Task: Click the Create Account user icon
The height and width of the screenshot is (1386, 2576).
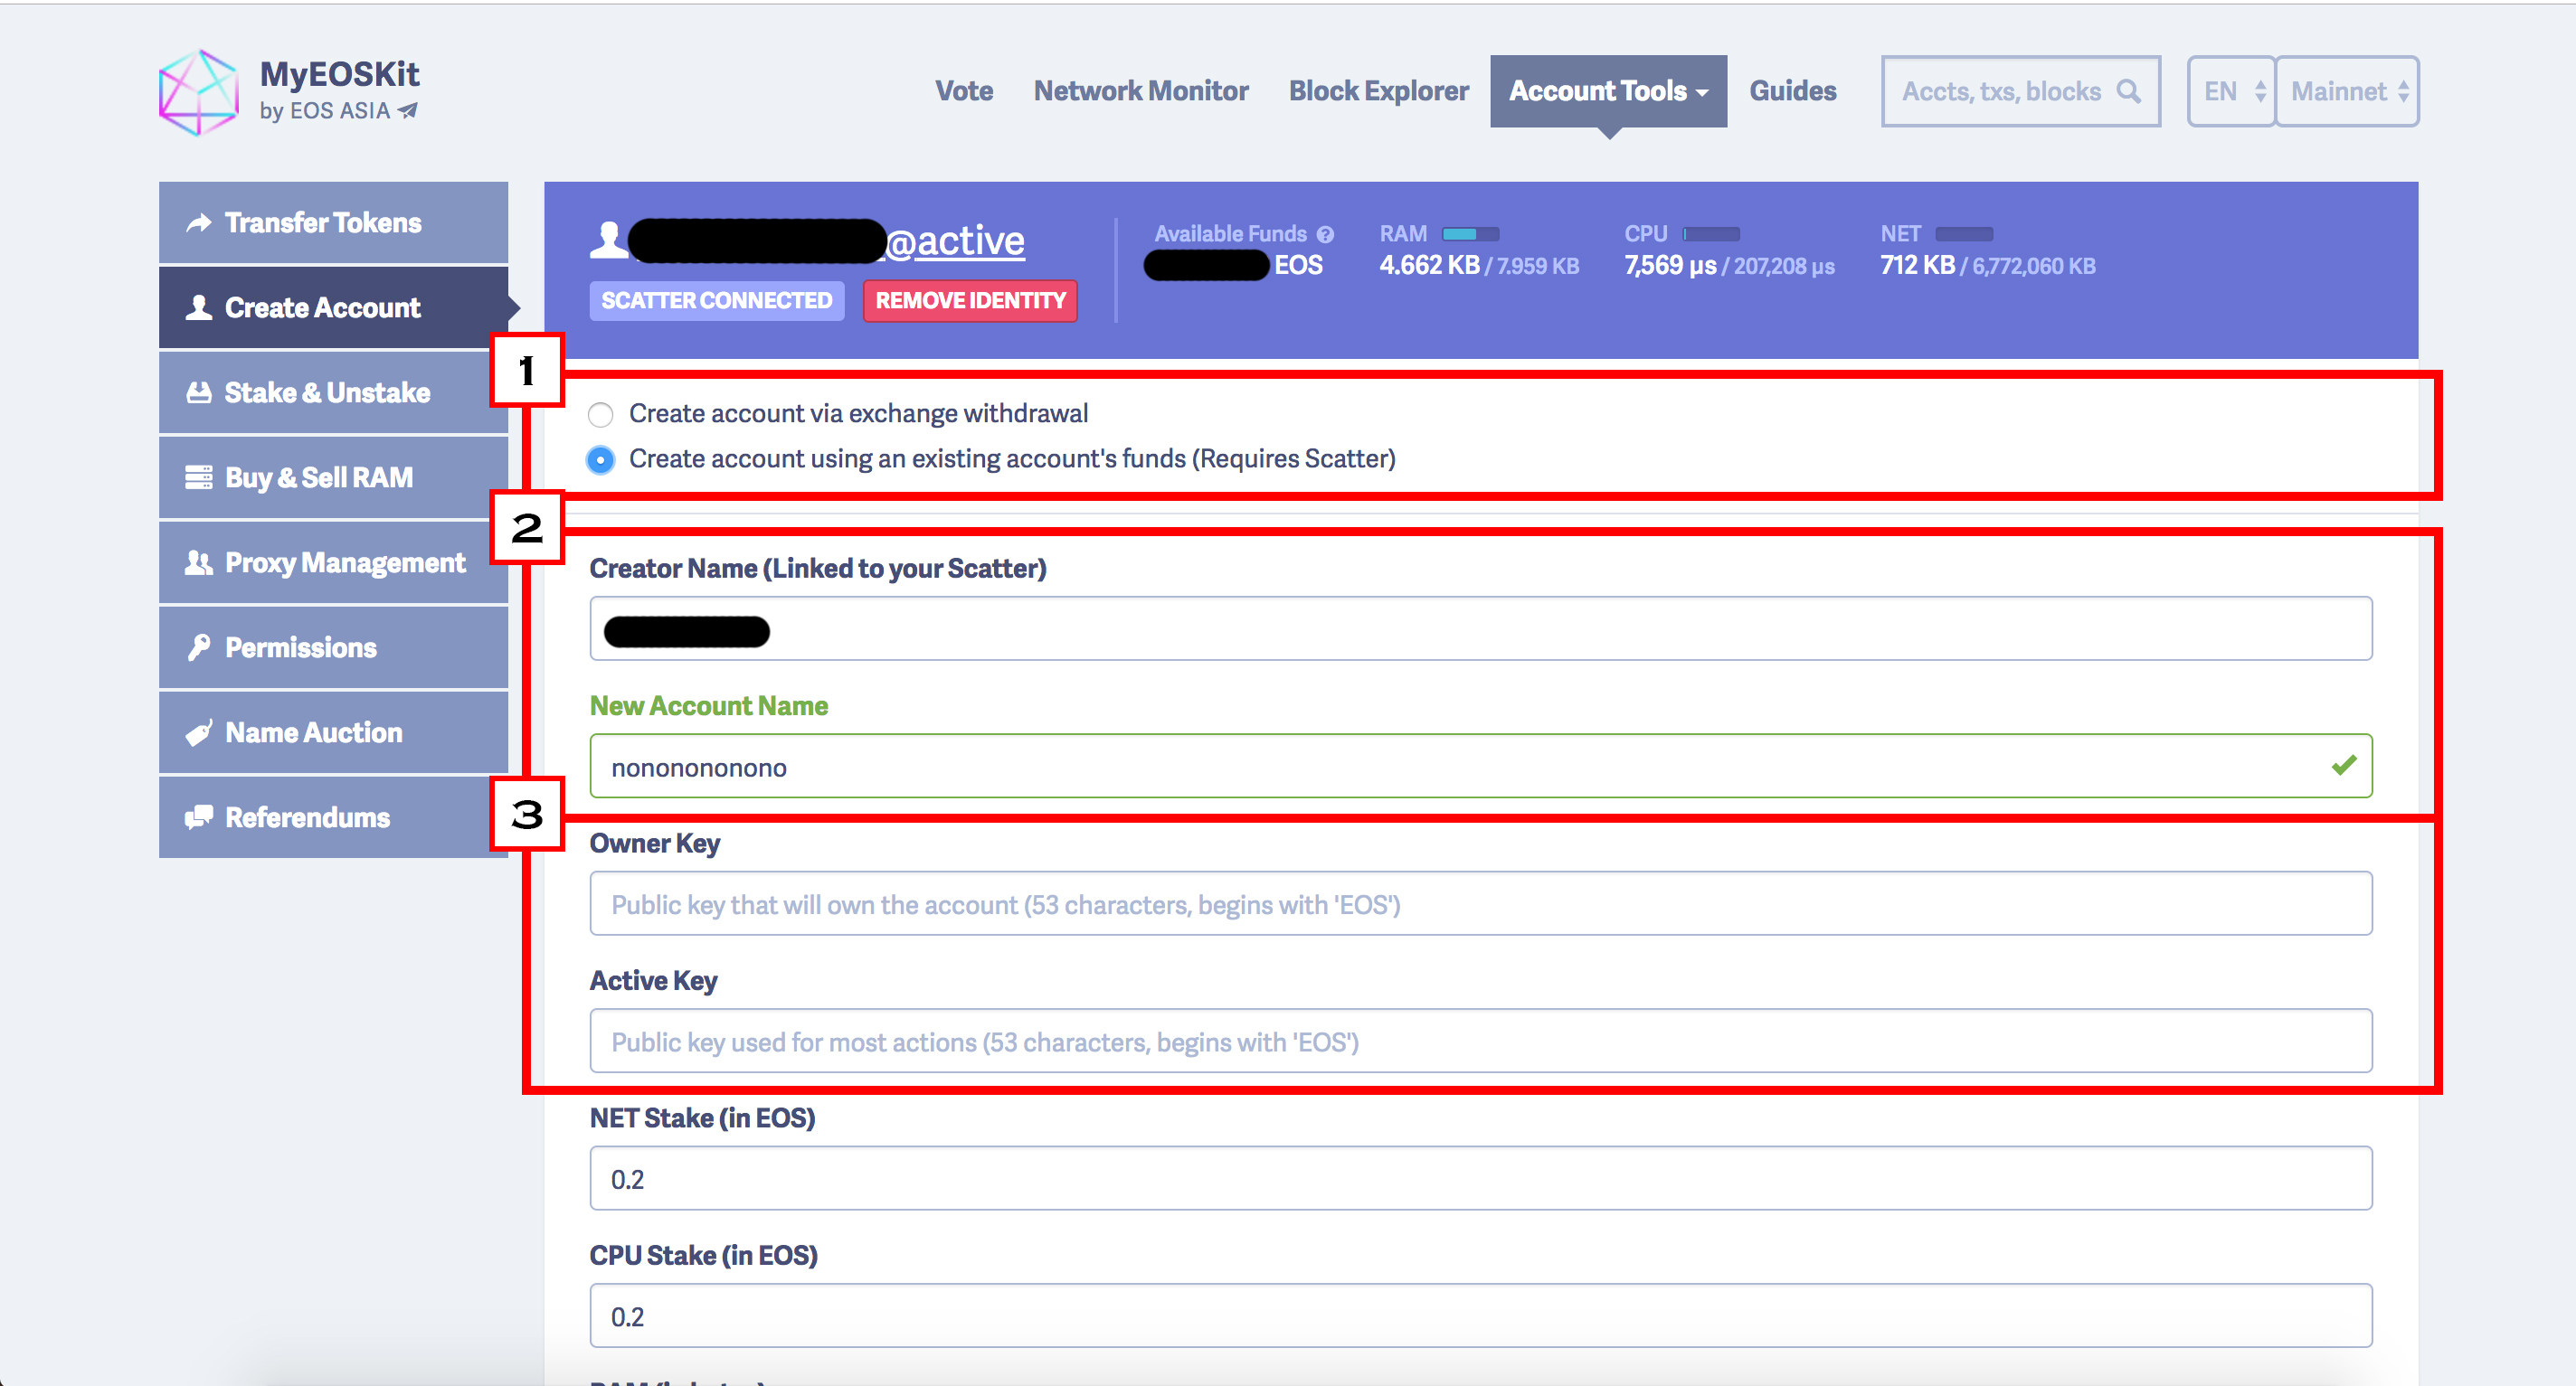Action: tap(199, 307)
